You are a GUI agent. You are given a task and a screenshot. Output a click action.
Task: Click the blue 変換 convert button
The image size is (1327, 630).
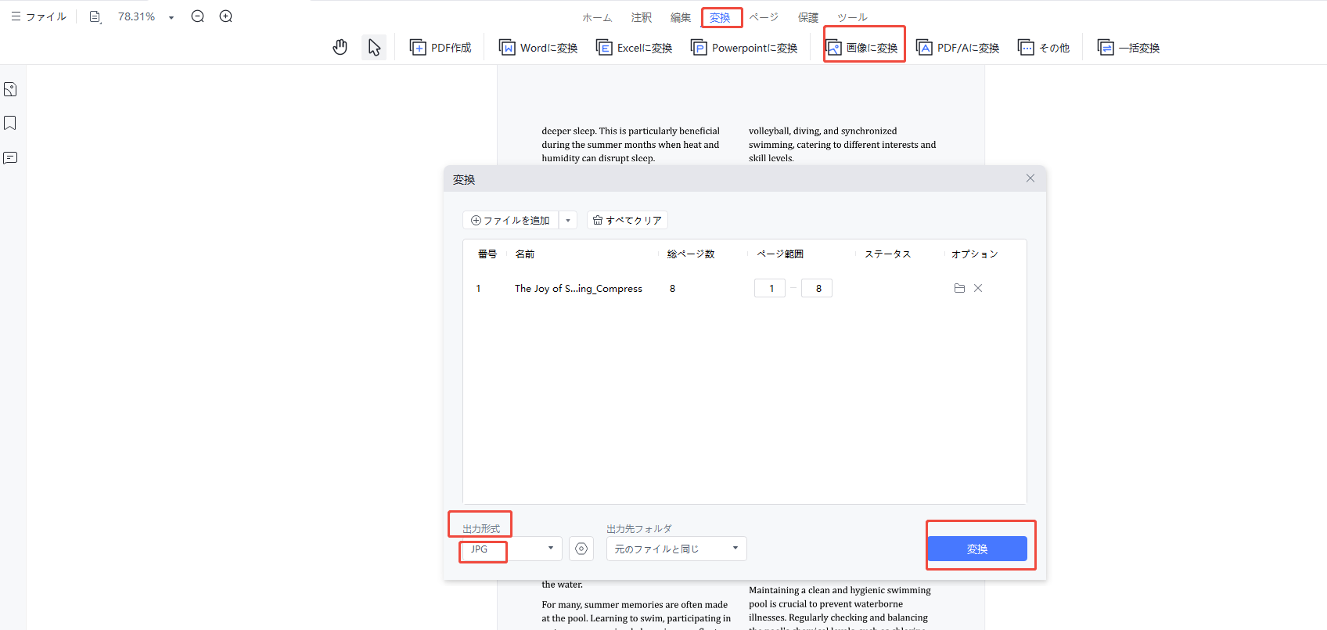click(977, 549)
